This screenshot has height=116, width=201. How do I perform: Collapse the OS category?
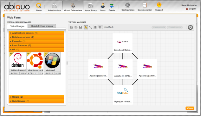click(x=36, y=50)
